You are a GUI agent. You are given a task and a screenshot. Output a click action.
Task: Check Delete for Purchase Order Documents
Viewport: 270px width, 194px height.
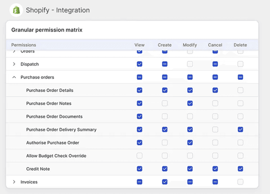point(240,117)
